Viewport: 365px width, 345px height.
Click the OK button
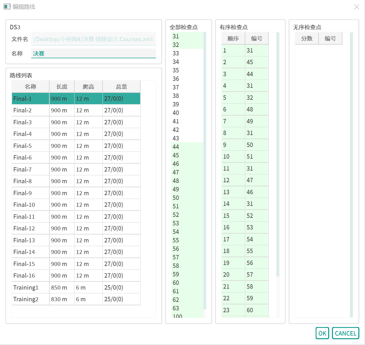pos(322,333)
